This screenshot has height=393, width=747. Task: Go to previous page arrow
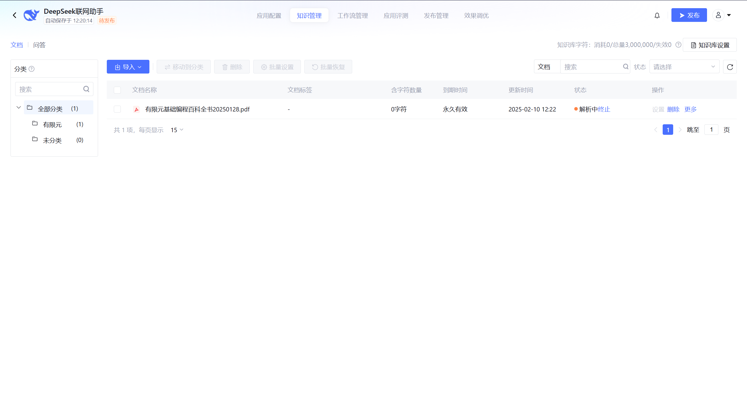click(655, 130)
